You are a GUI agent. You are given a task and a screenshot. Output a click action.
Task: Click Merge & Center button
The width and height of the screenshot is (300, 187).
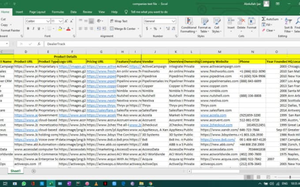(123, 29)
